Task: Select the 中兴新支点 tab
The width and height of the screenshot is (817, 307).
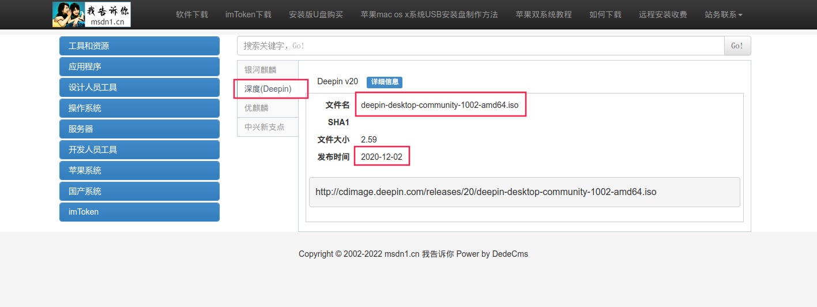Action: click(x=268, y=127)
